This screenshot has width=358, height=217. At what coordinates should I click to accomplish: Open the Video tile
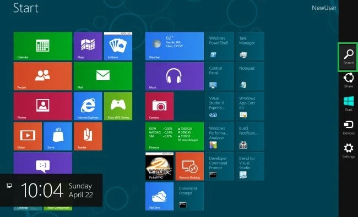point(28,136)
